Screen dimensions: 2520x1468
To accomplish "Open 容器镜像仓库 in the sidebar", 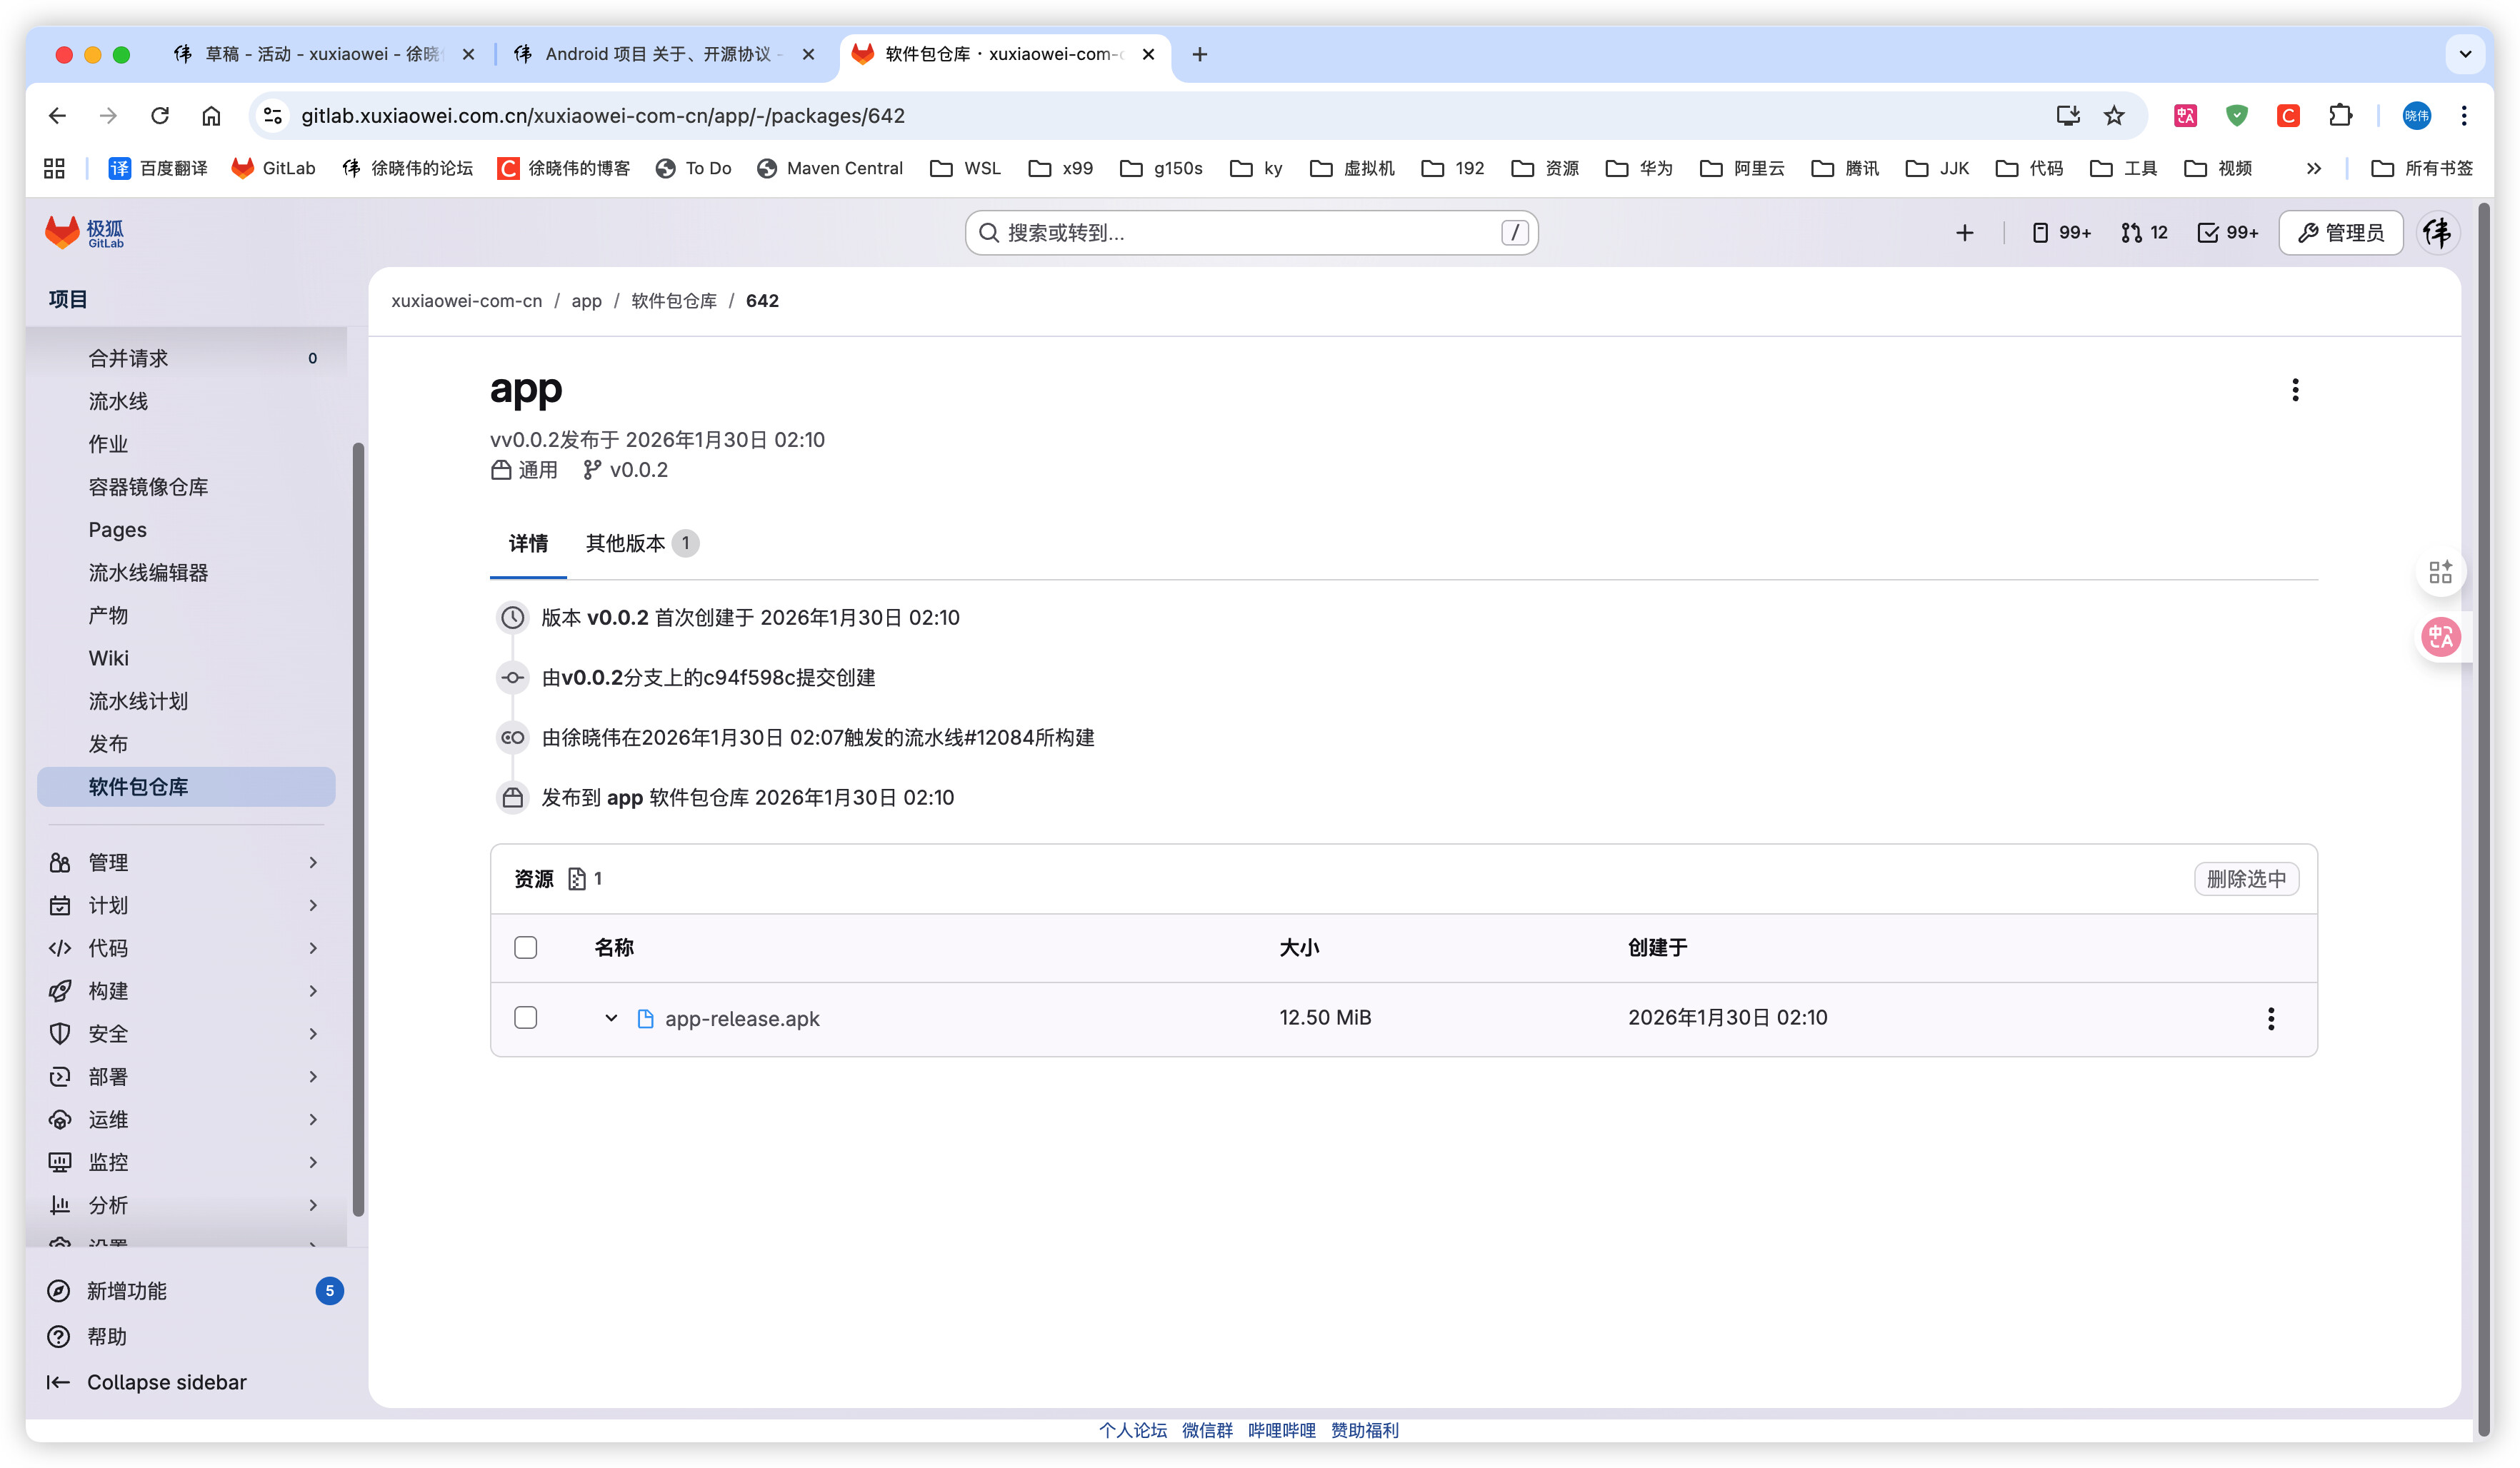I will (148, 487).
